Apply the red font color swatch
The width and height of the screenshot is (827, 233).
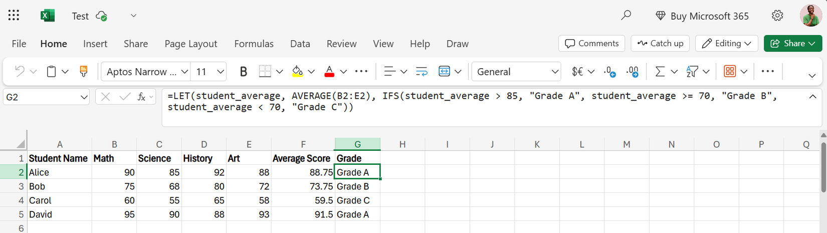click(x=329, y=72)
